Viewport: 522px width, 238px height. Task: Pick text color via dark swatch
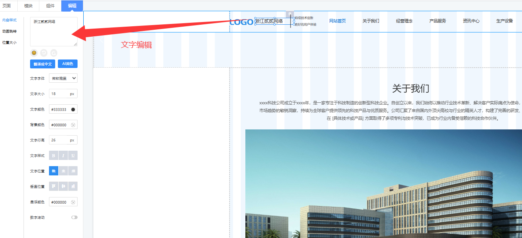click(73, 109)
